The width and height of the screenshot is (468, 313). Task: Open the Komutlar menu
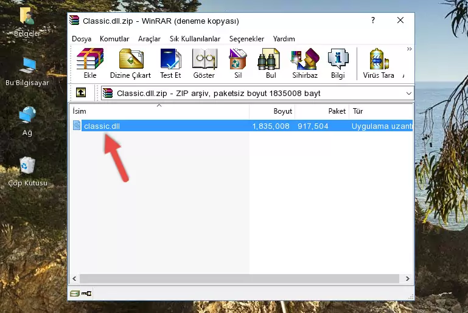click(x=114, y=39)
